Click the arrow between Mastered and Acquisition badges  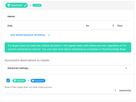pyautogui.click(x=28, y=81)
